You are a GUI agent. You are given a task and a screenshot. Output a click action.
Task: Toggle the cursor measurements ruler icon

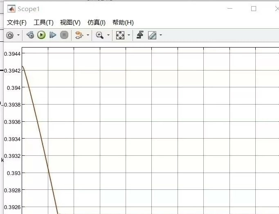coord(152,35)
